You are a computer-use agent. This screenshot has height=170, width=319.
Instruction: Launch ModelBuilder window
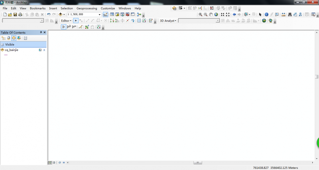139,14
